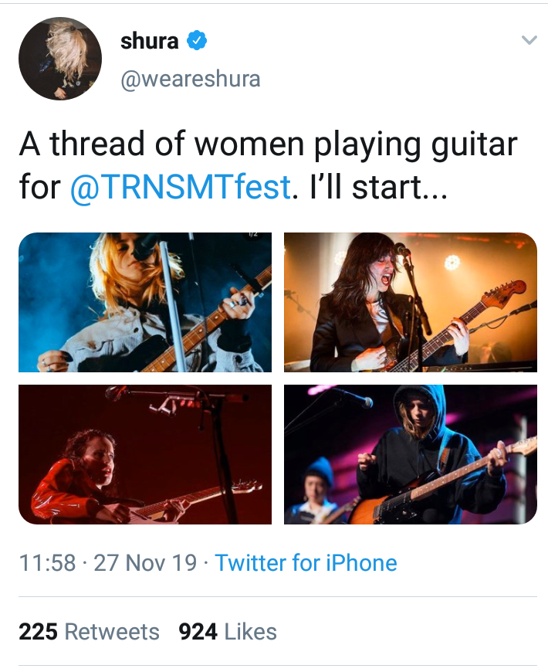Open the @TRNSMTfest mention
Image resolution: width=548 pixels, height=672 pixels.
181,188
